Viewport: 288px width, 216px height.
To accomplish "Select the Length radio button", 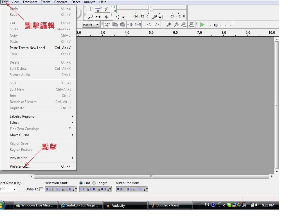I will click(94, 183).
